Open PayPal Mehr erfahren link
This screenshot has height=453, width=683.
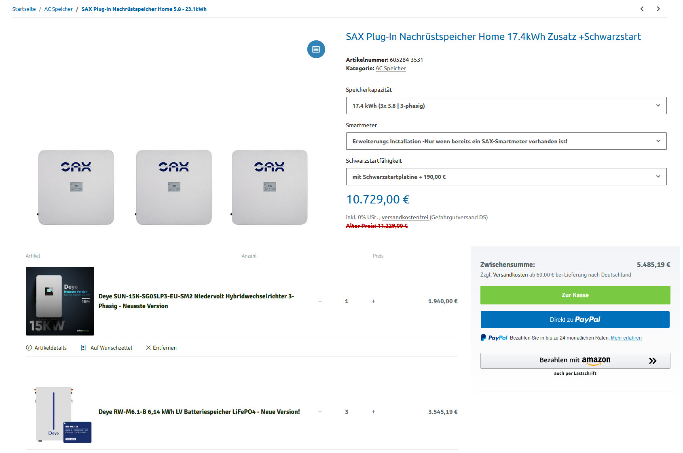(x=626, y=338)
